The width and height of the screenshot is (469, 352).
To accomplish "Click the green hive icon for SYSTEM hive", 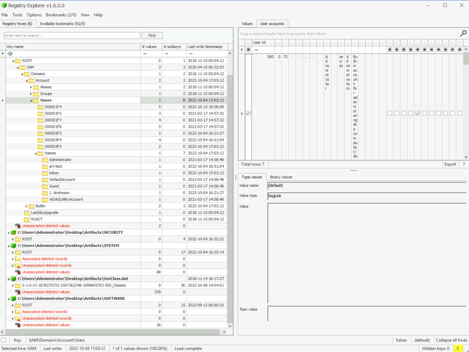I will pos(13,246).
